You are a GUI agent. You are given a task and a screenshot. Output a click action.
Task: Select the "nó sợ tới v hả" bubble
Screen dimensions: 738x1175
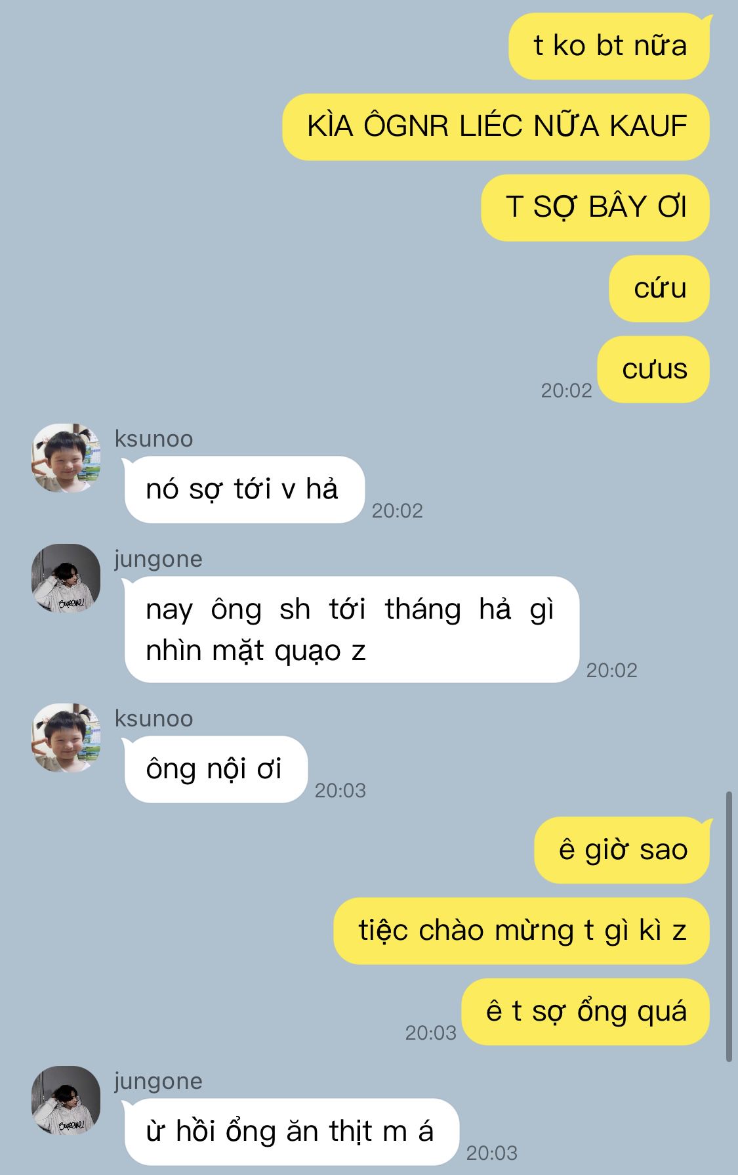point(244,489)
